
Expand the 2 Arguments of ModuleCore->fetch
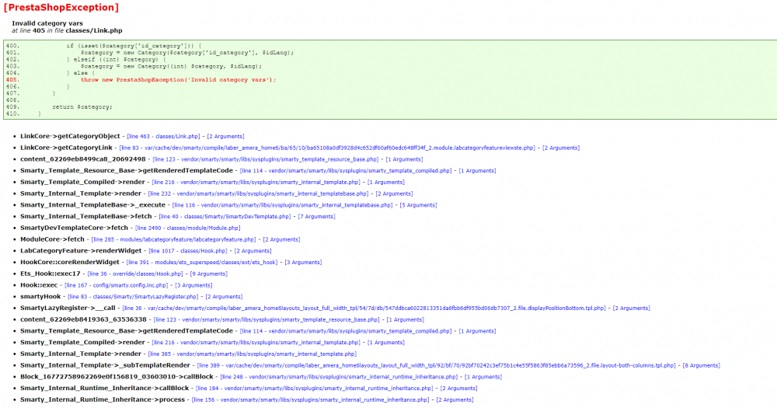(x=281, y=239)
